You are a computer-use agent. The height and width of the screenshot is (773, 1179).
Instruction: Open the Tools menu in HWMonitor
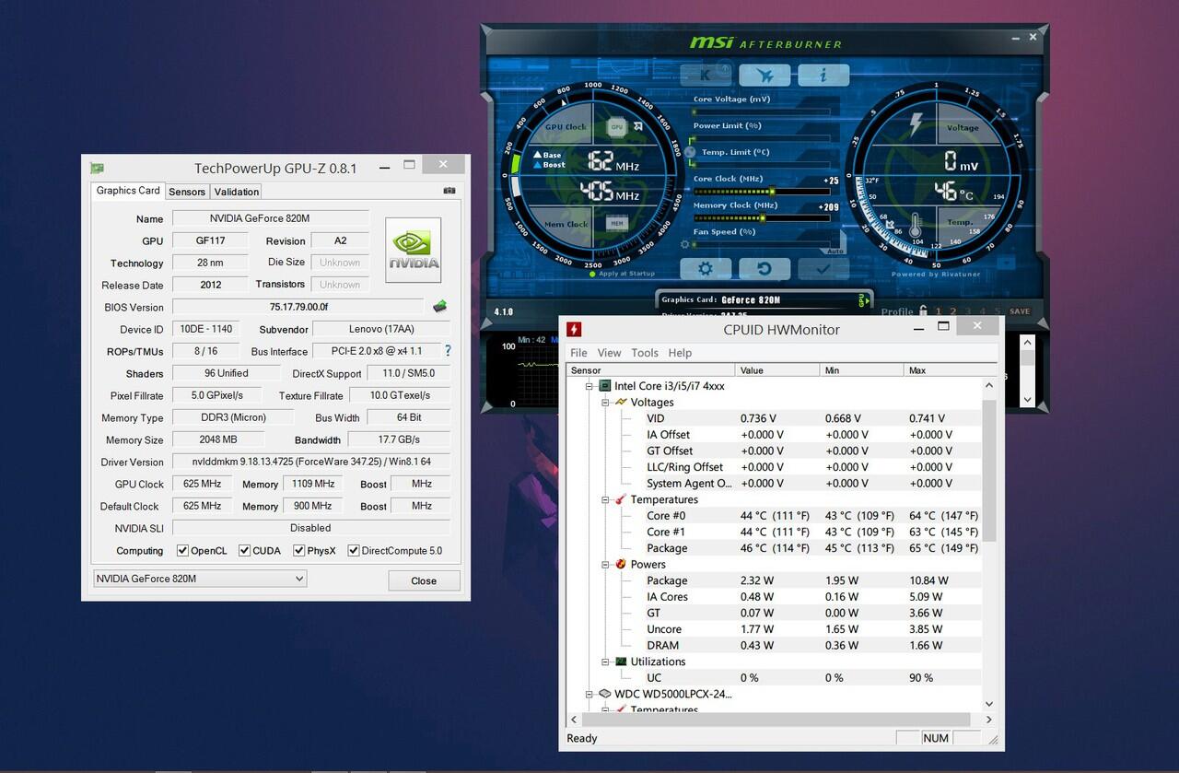coord(645,353)
